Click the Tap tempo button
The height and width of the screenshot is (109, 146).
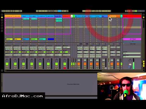coord(4,11)
